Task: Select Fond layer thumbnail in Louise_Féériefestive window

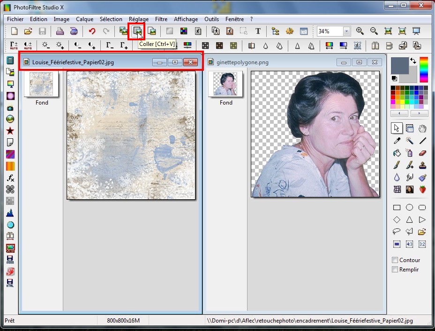Action: point(41,84)
